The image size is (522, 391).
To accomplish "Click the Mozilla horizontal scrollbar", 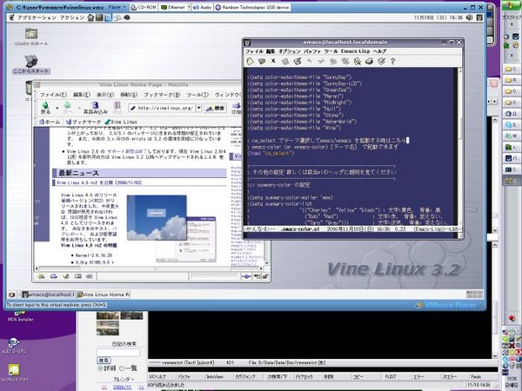I will tap(149, 268).
